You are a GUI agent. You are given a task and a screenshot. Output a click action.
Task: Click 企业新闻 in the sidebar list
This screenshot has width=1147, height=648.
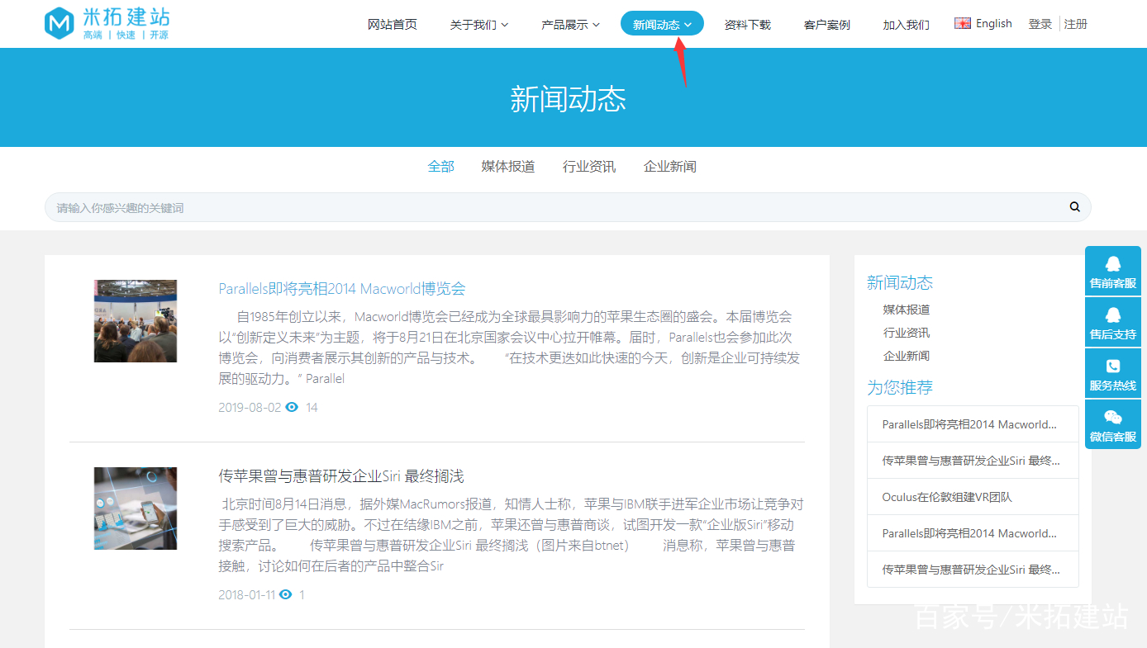pyautogui.click(x=907, y=356)
